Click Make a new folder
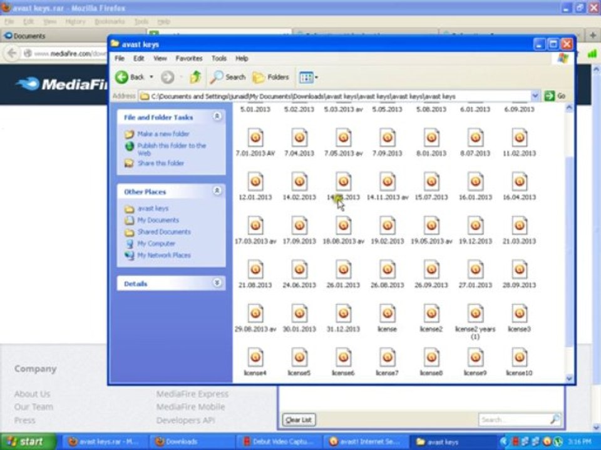This screenshot has width=601, height=450. point(163,134)
